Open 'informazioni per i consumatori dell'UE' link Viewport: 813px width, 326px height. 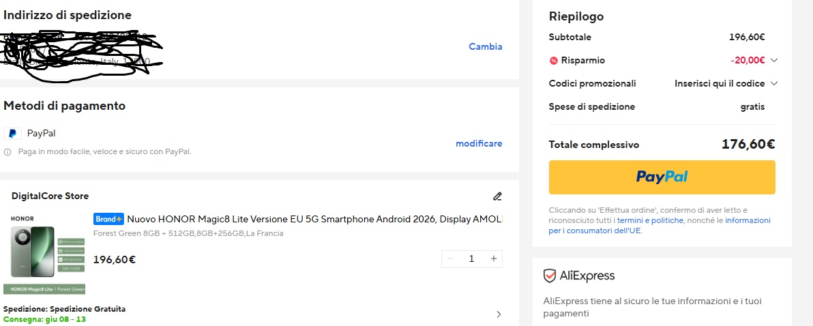(x=660, y=226)
